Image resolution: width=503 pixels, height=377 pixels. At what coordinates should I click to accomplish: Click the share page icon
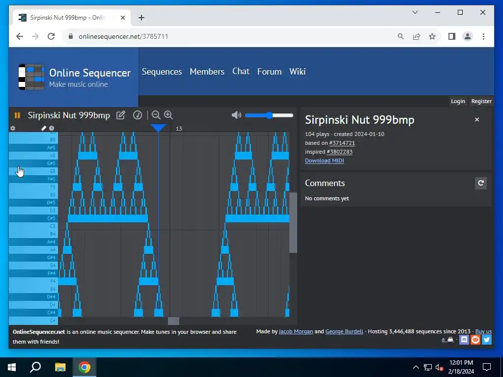pos(417,36)
